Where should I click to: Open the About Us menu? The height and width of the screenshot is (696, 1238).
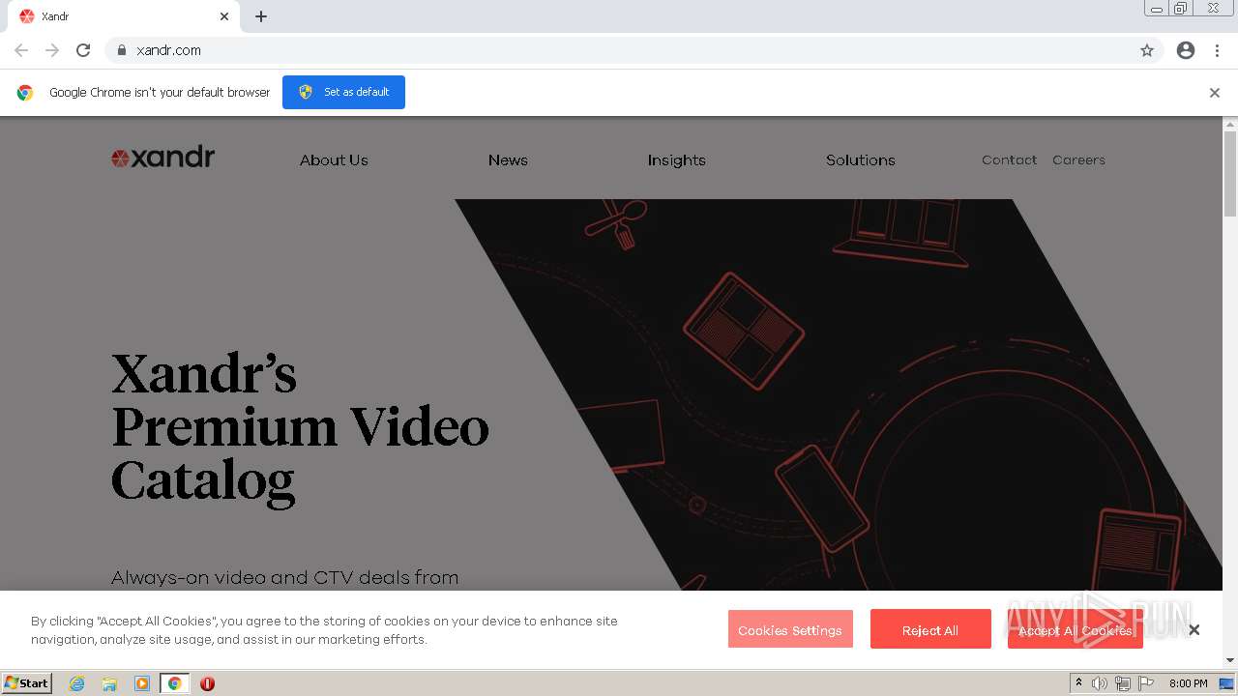click(334, 160)
